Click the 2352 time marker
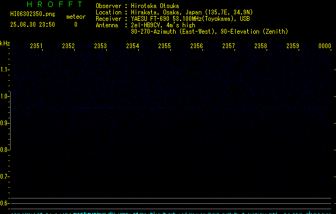This screenshot has width=336, height=214. (68, 46)
